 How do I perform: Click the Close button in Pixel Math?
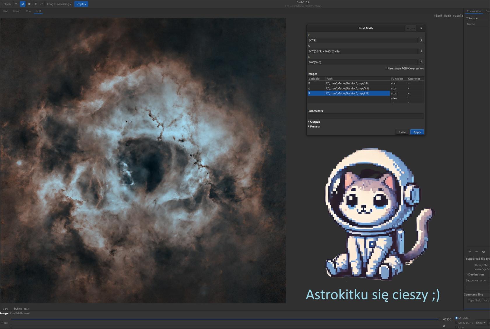point(402,132)
